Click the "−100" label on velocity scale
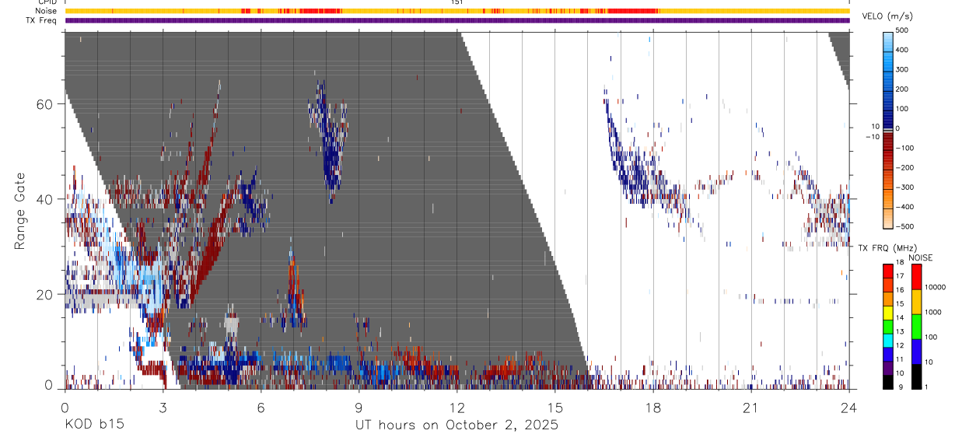Image resolution: width=955 pixels, height=441 pixels. [905, 148]
